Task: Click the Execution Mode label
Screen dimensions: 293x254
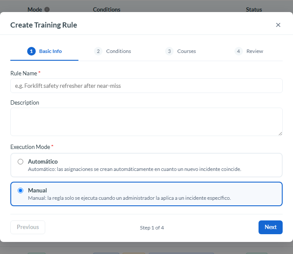Action: 30,147
